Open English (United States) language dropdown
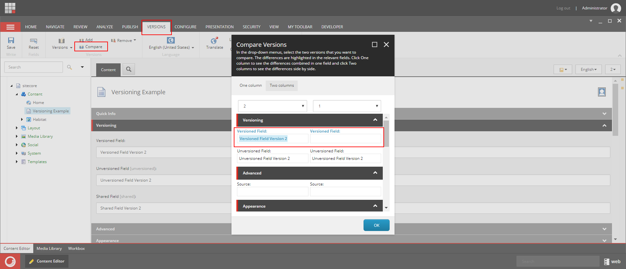This screenshot has height=269, width=626. point(171,47)
